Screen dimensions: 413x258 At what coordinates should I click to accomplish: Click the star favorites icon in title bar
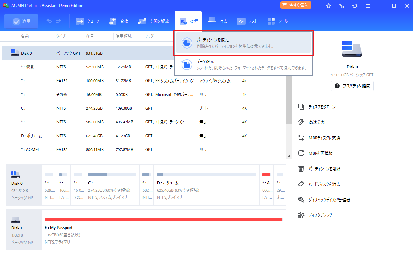pyautogui.click(x=329, y=6)
